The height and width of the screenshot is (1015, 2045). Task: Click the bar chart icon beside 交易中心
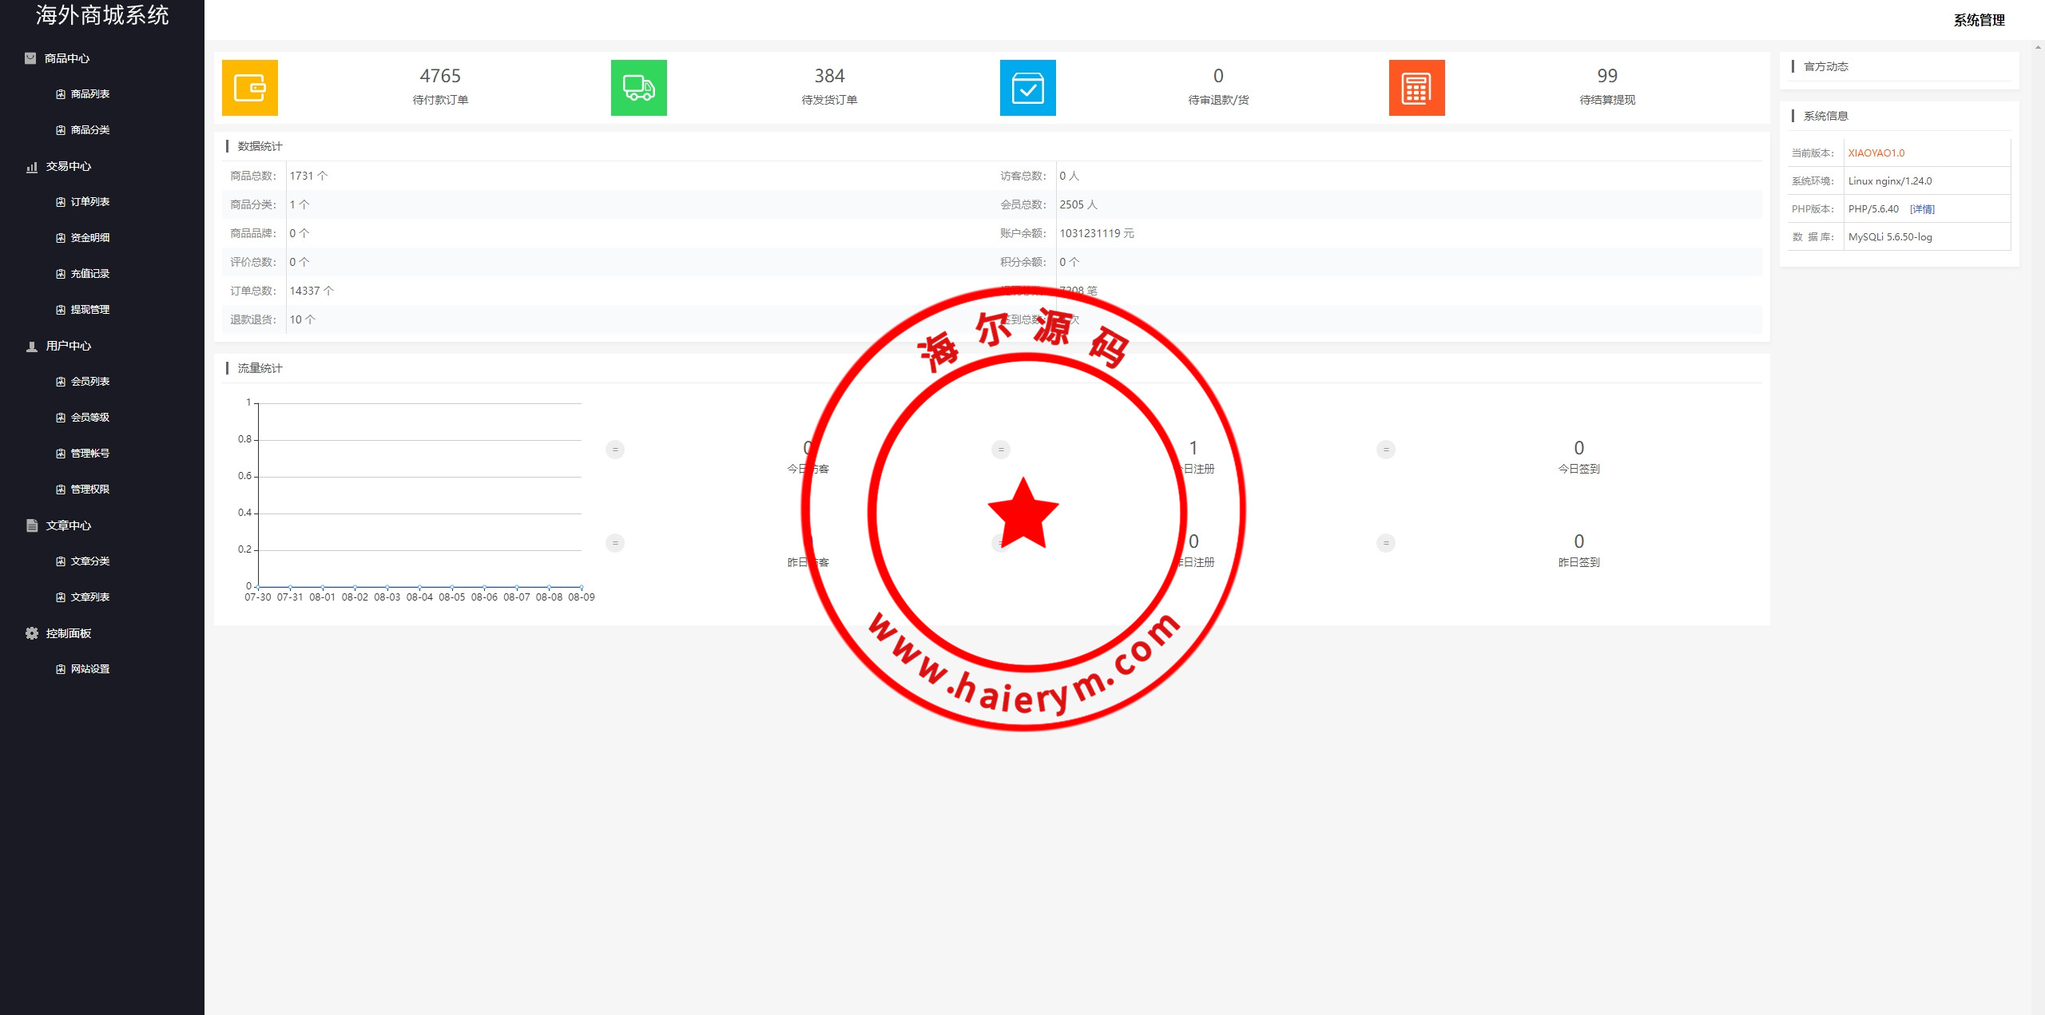click(32, 167)
